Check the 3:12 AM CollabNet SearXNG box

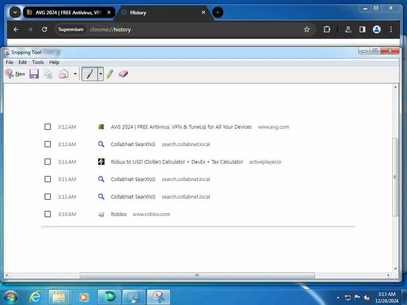coord(48,144)
